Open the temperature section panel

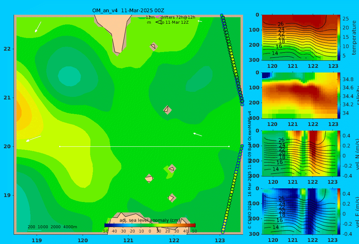click(x=299, y=38)
